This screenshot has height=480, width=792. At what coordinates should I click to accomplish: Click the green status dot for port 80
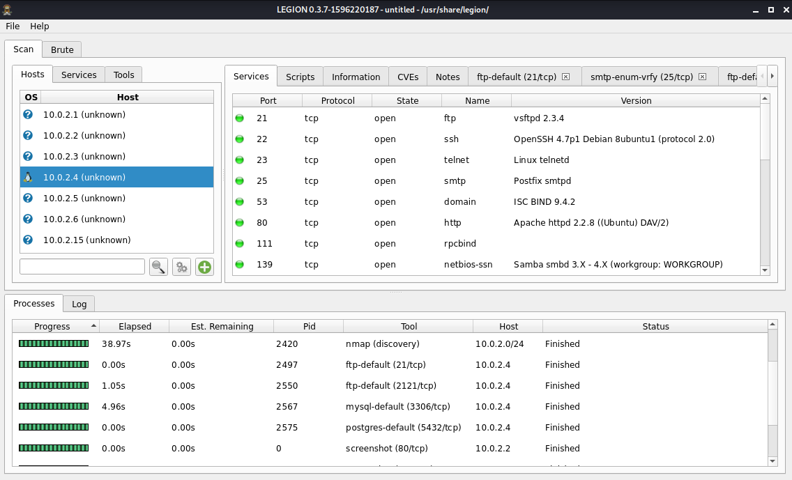tap(240, 223)
